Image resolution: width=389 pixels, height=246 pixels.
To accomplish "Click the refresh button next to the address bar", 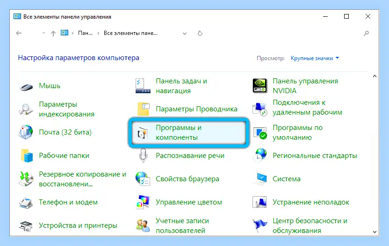I will [x=200, y=33].
